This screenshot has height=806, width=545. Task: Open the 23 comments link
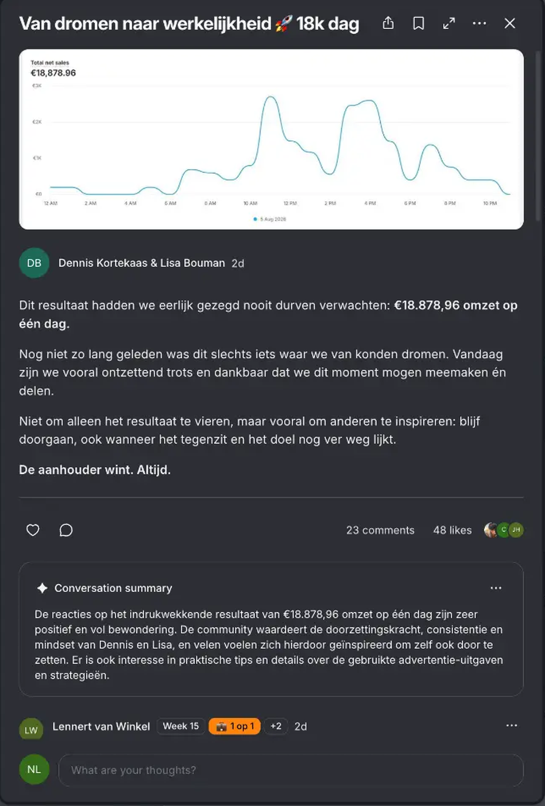(x=380, y=530)
